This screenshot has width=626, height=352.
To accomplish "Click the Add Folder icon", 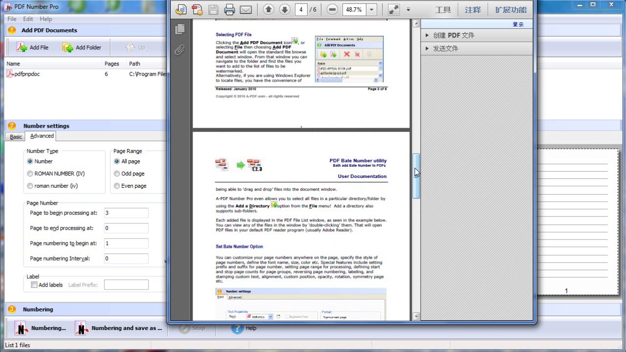I will pyautogui.click(x=67, y=47).
